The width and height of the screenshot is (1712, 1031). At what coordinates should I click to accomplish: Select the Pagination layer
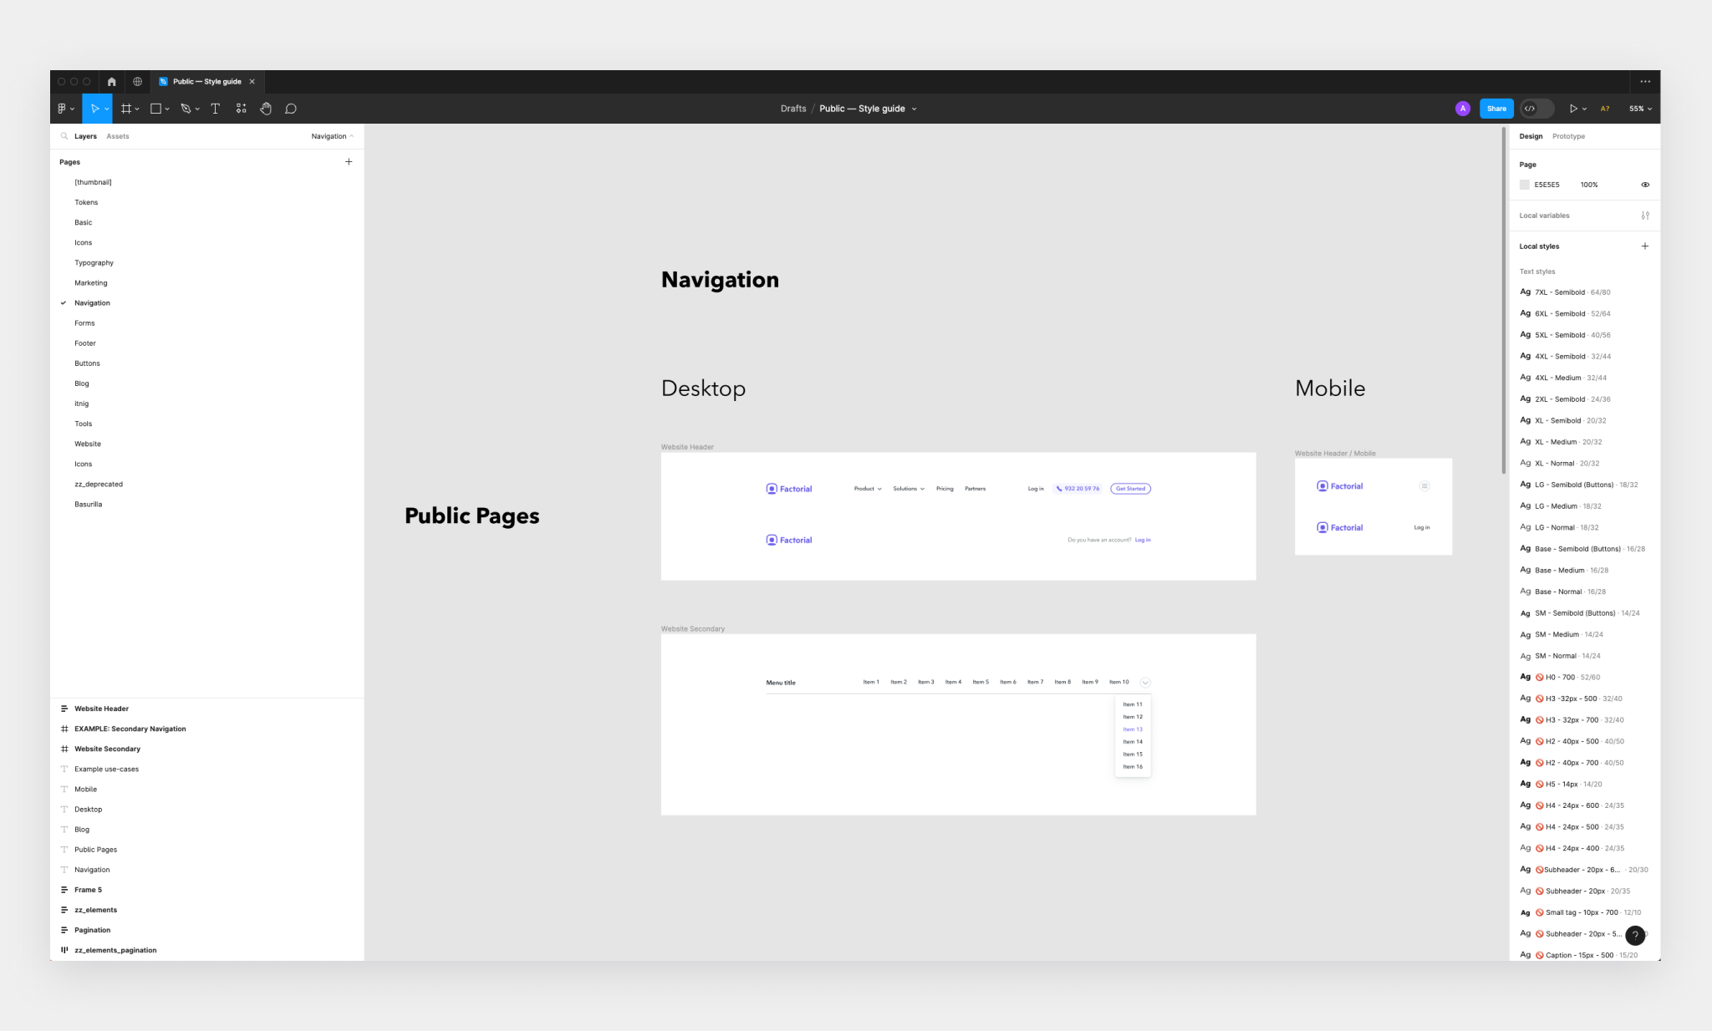point(92,930)
